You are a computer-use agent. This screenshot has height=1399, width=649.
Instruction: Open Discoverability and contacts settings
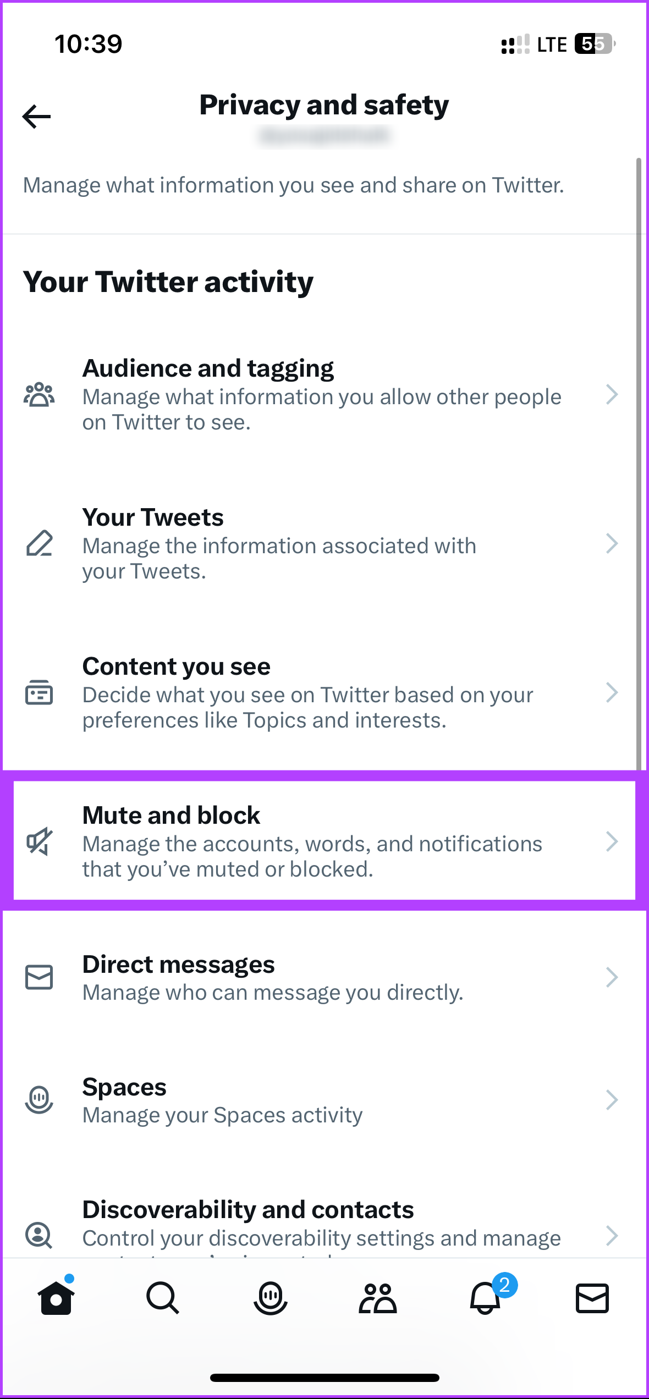click(x=324, y=1226)
